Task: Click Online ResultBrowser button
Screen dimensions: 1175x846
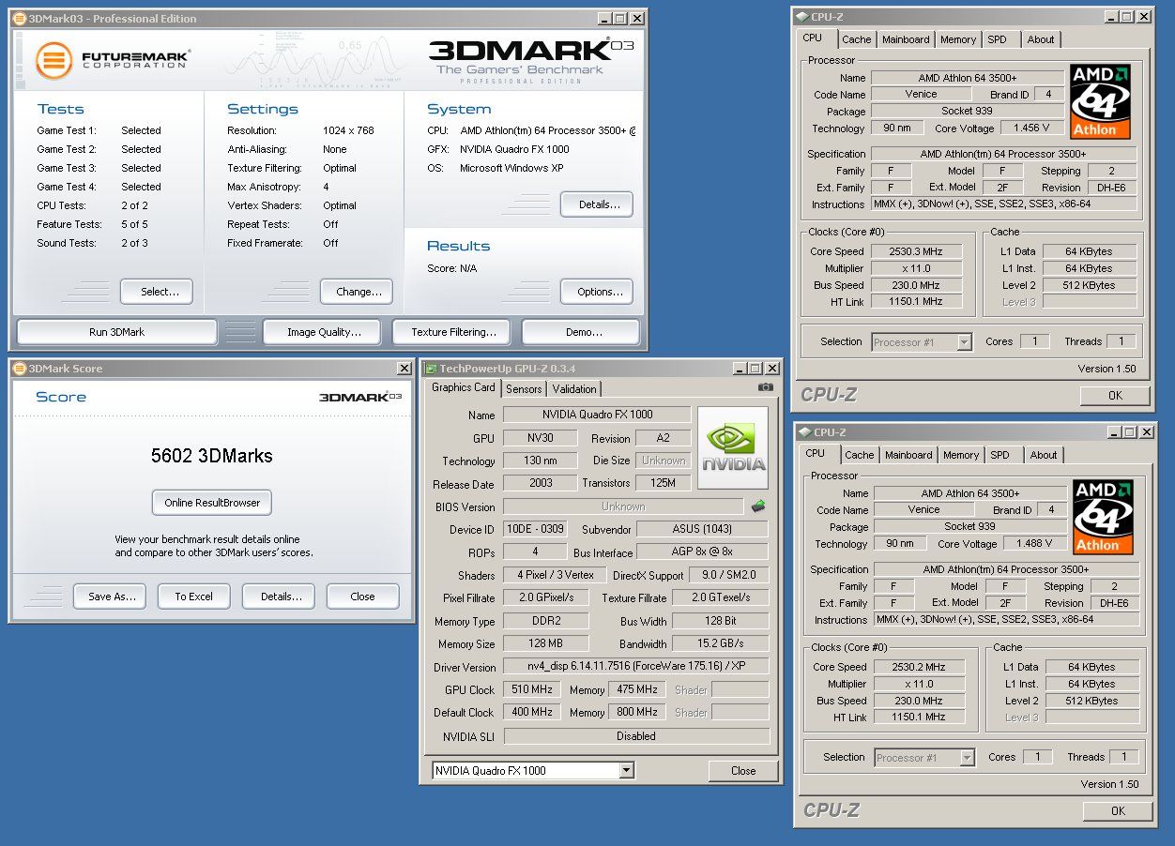Action: (x=212, y=503)
